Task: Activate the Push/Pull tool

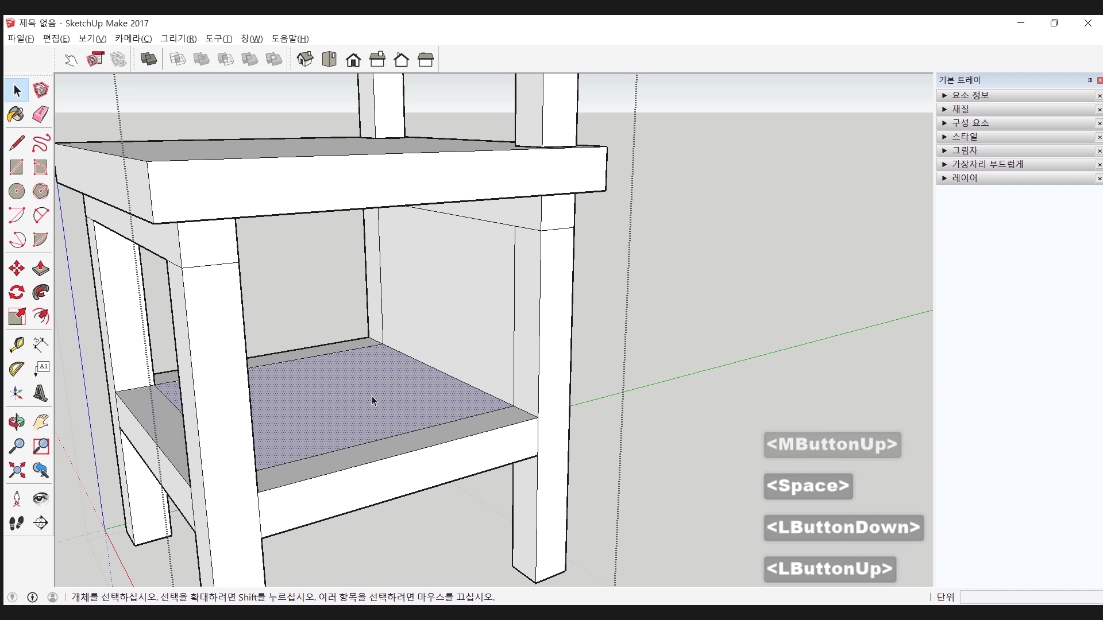Action: (x=40, y=268)
